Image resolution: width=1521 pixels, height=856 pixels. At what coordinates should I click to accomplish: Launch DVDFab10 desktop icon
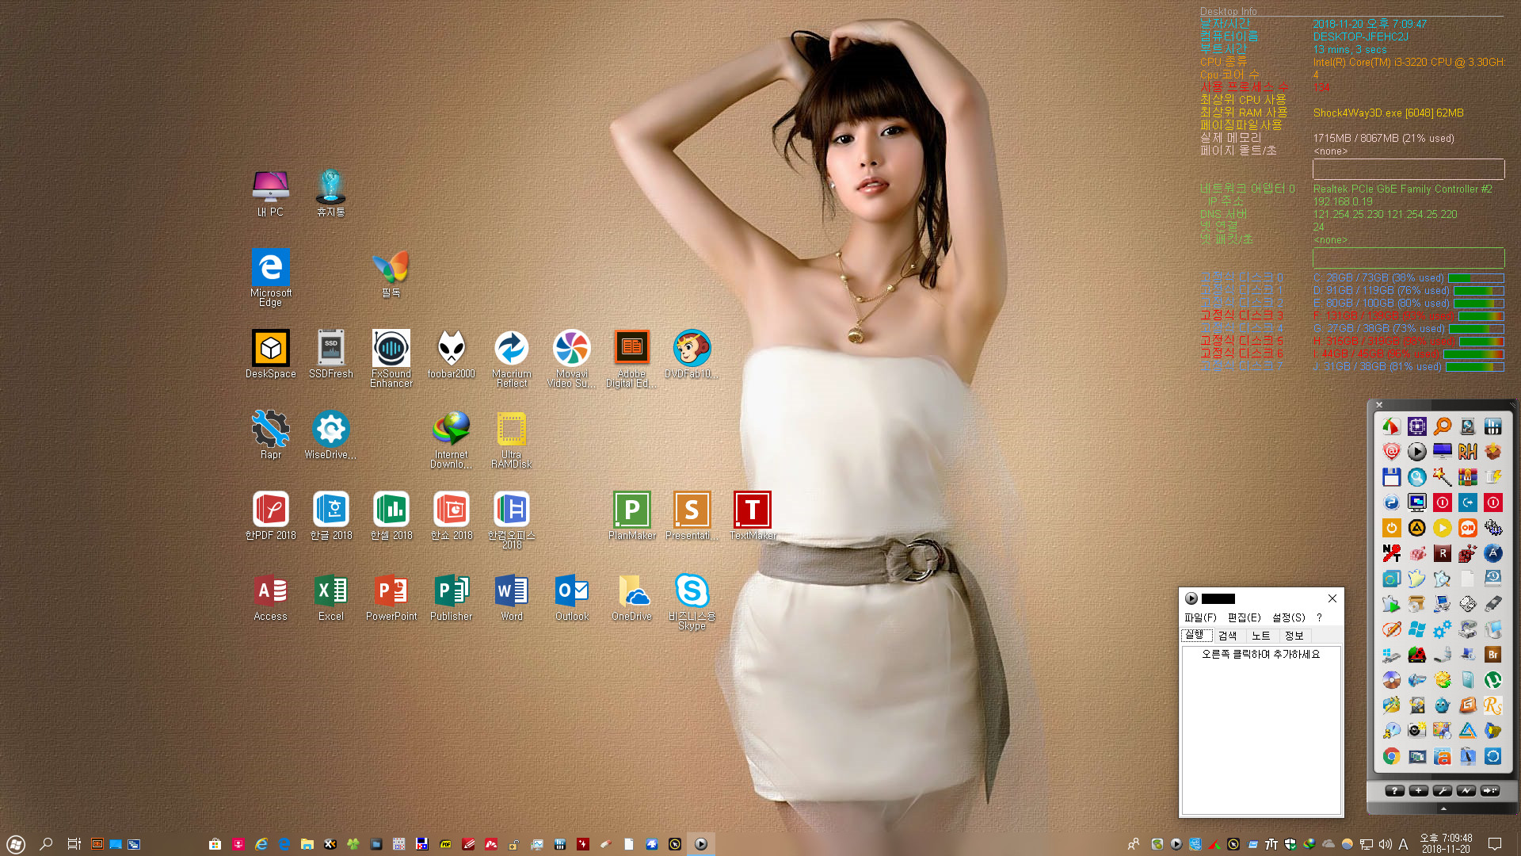click(x=692, y=354)
